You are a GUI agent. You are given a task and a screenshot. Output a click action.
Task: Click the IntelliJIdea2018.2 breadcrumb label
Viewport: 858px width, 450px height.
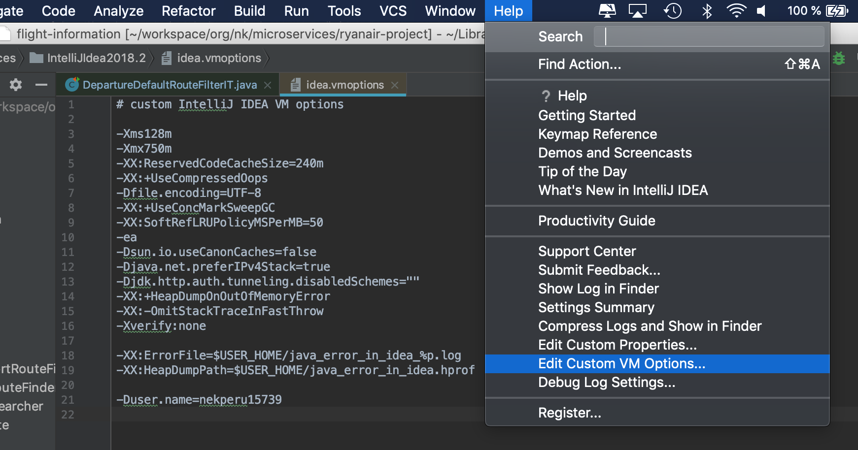click(97, 58)
